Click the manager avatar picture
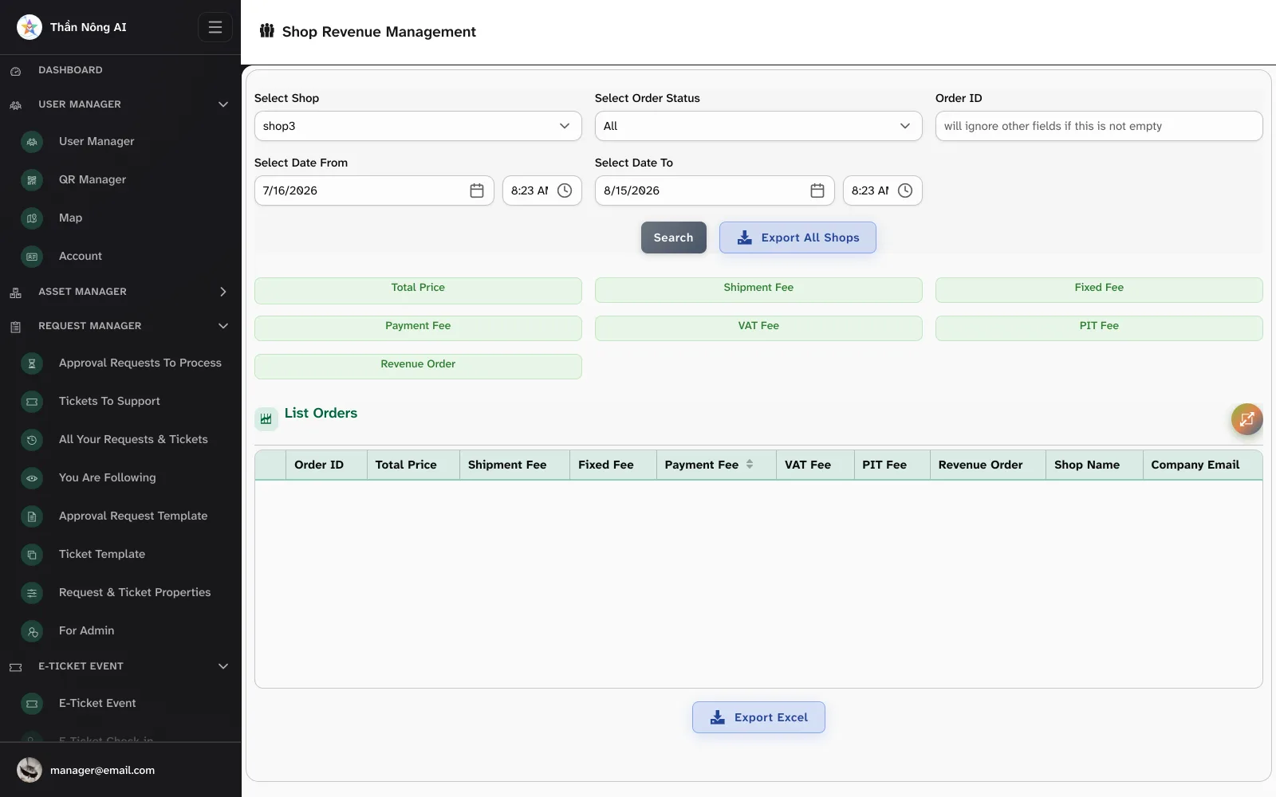The width and height of the screenshot is (1276, 797). click(x=30, y=770)
